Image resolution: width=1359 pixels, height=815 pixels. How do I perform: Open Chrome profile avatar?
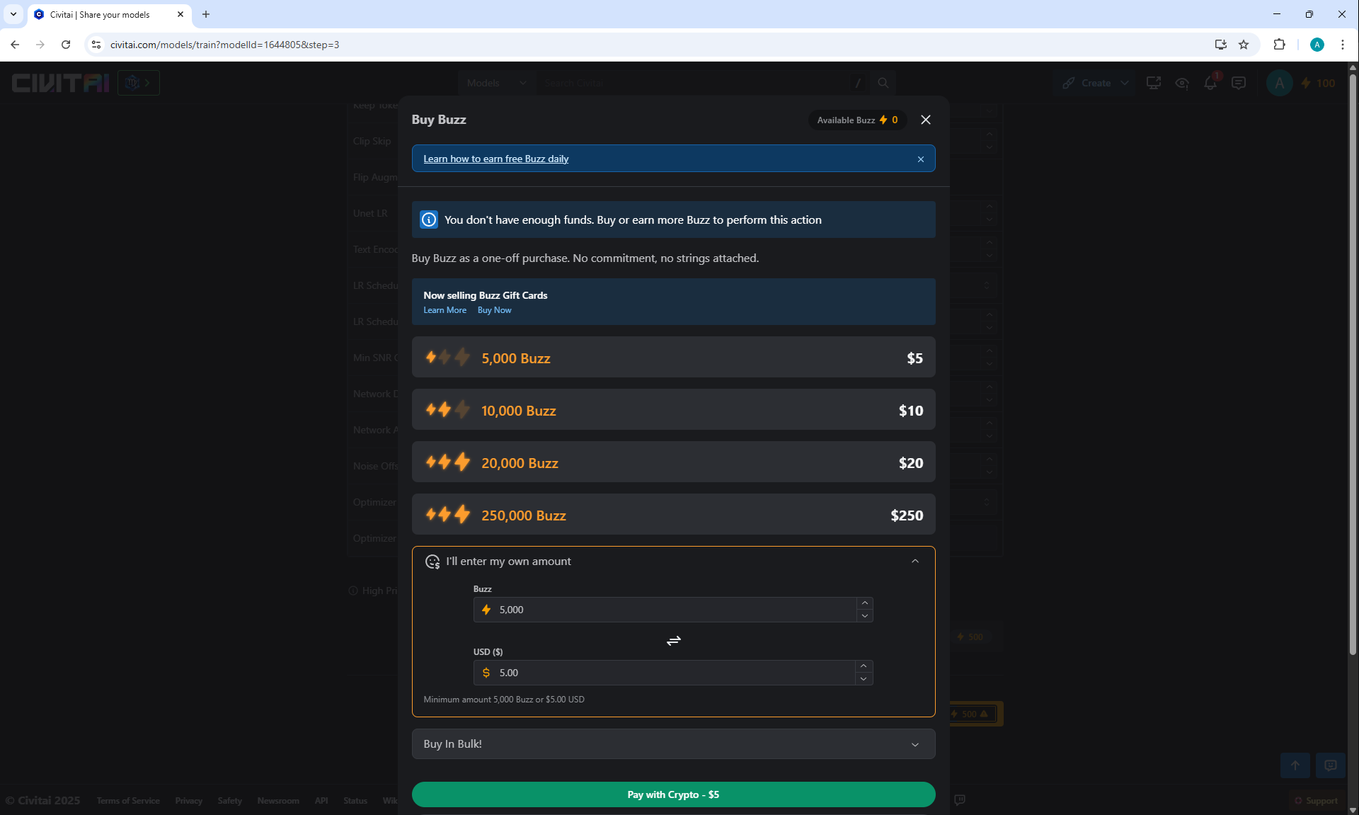[1317, 45]
